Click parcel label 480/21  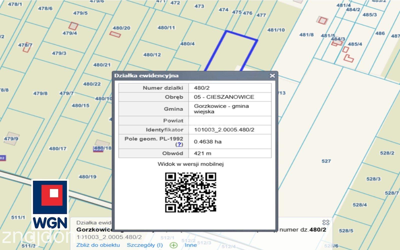pyautogui.click(x=102, y=65)
